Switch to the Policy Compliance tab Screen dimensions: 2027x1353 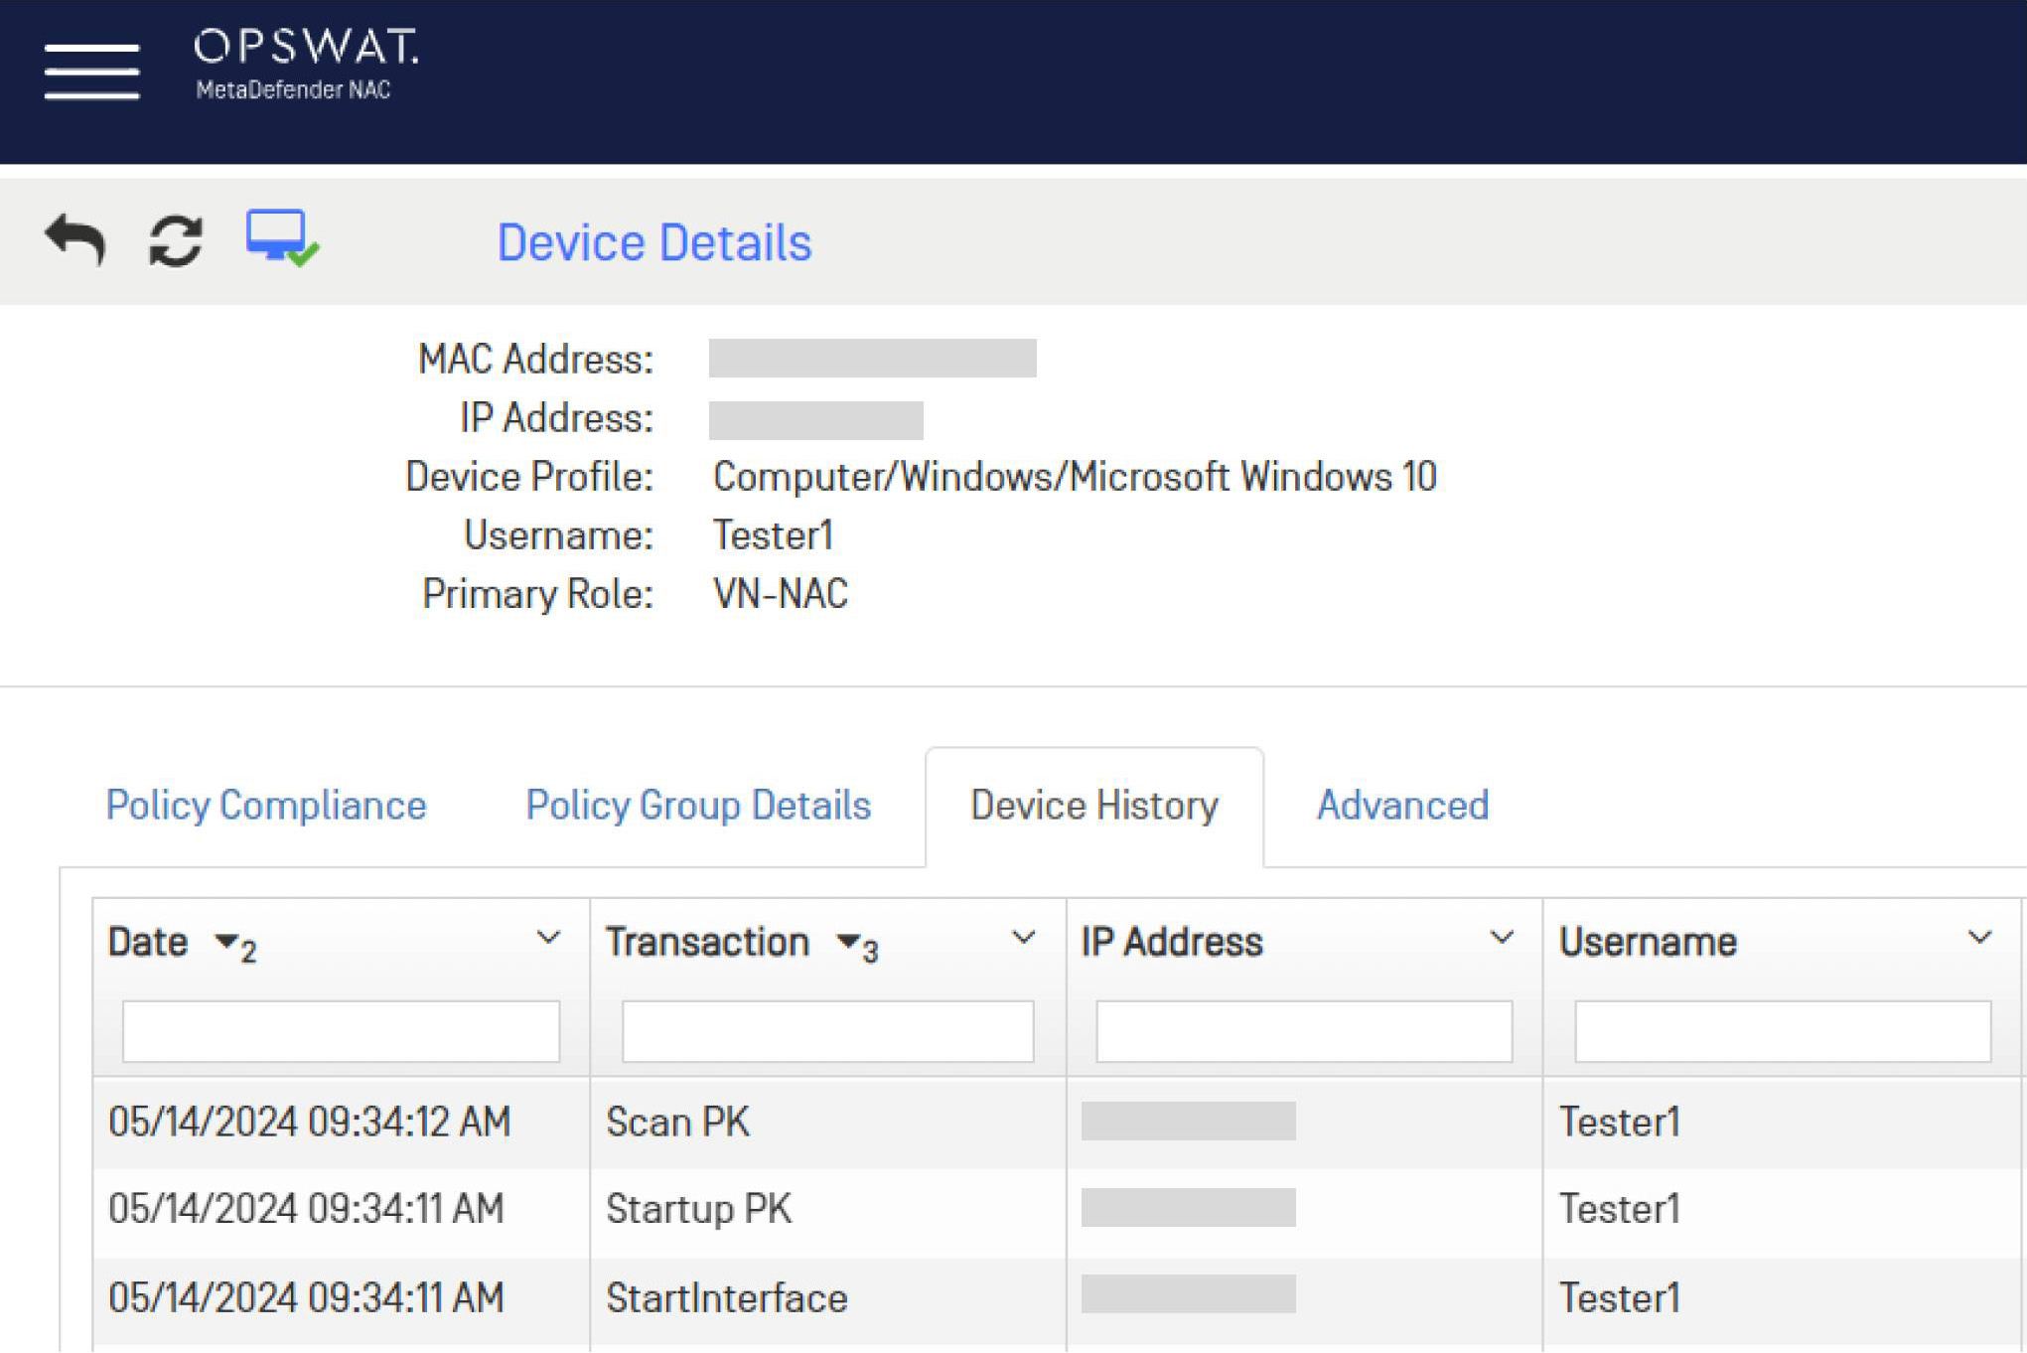266,805
